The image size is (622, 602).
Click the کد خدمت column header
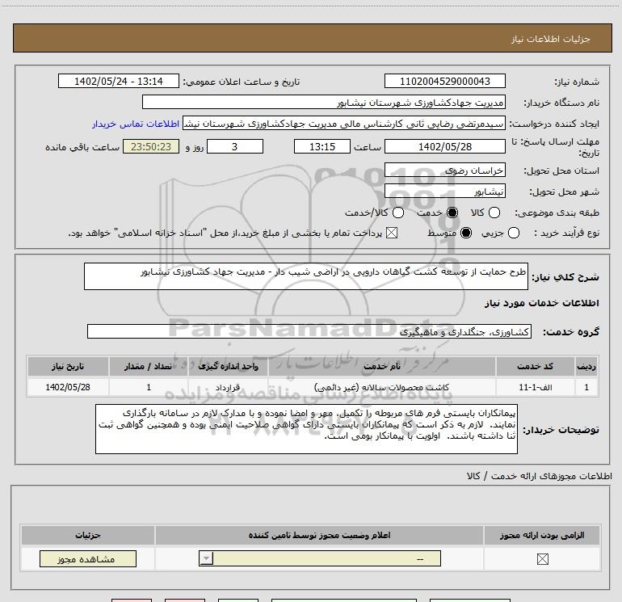535,366
